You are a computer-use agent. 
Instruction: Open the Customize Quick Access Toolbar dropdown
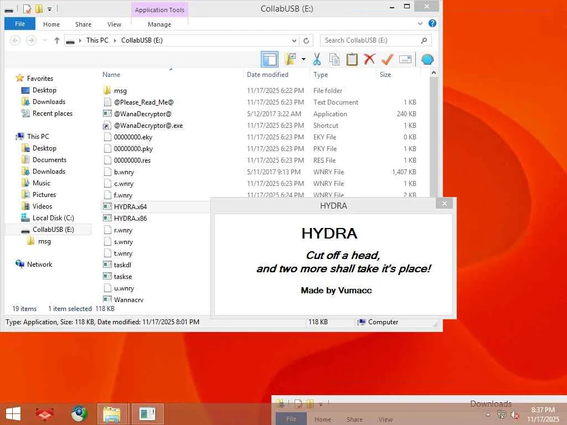pos(49,9)
